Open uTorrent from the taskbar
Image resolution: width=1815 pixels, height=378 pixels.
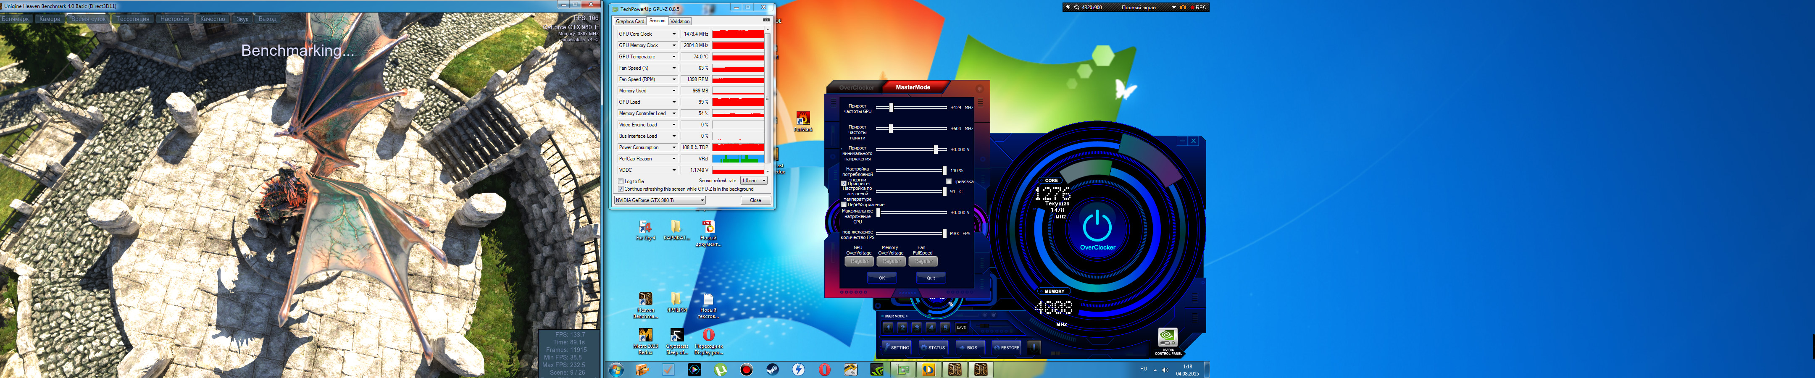coord(720,370)
